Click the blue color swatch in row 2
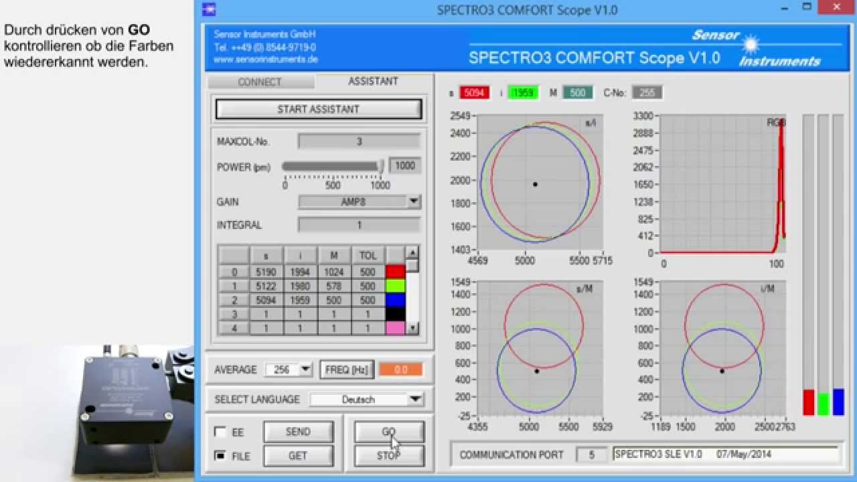 pyautogui.click(x=396, y=300)
